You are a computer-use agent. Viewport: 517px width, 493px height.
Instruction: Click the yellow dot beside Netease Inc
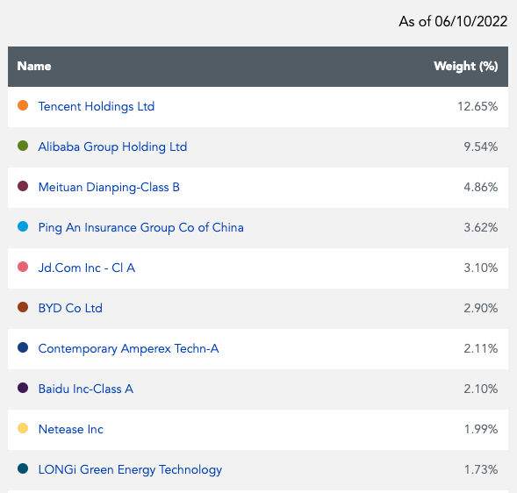tap(23, 428)
